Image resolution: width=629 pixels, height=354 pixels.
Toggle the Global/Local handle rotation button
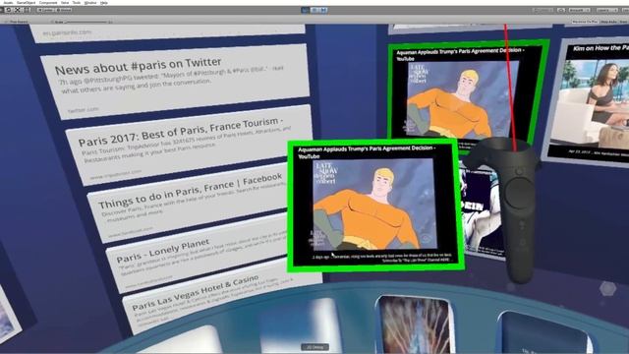pos(64,10)
